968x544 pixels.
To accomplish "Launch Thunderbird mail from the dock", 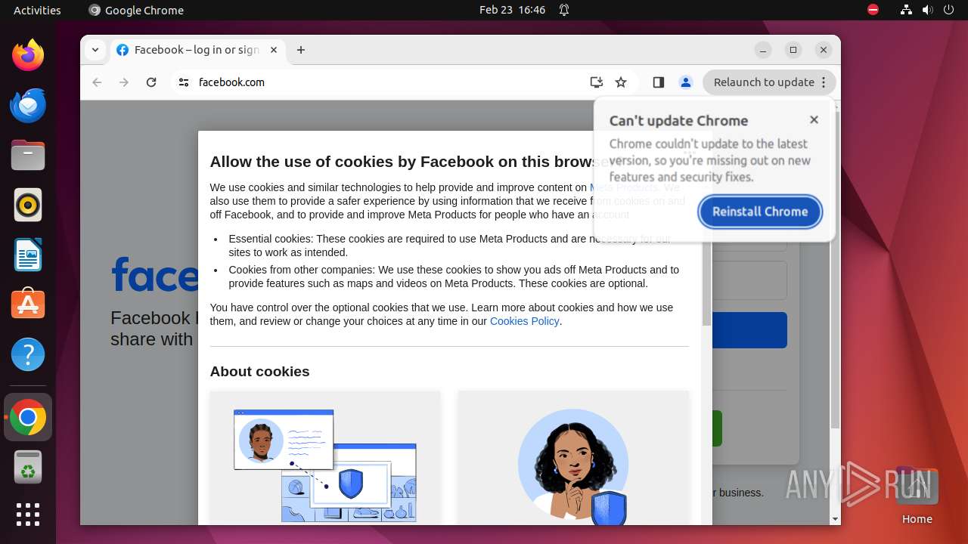I will click(x=28, y=105).
